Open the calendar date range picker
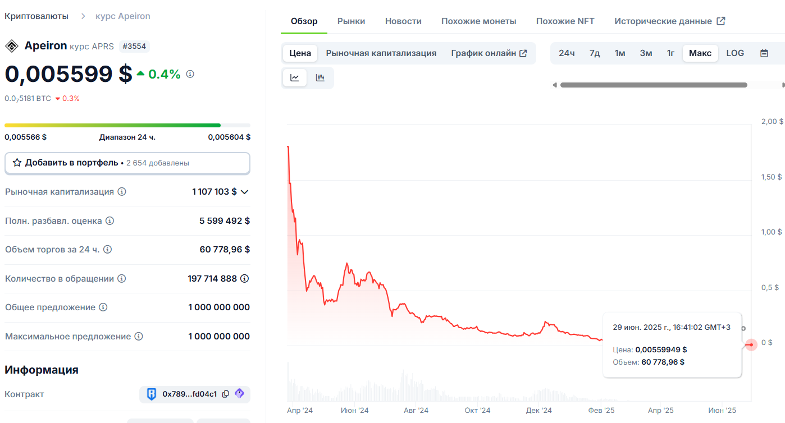This screenshot has width=785, height=423. coord(764,53)
